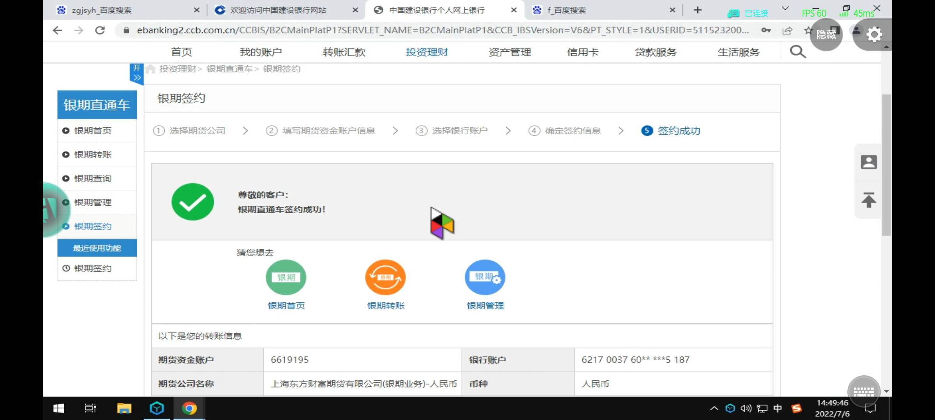Screen dimensions: 935x420
Task: Open the 转账汇款 navigation menu
Action: [x=344, y=52]
